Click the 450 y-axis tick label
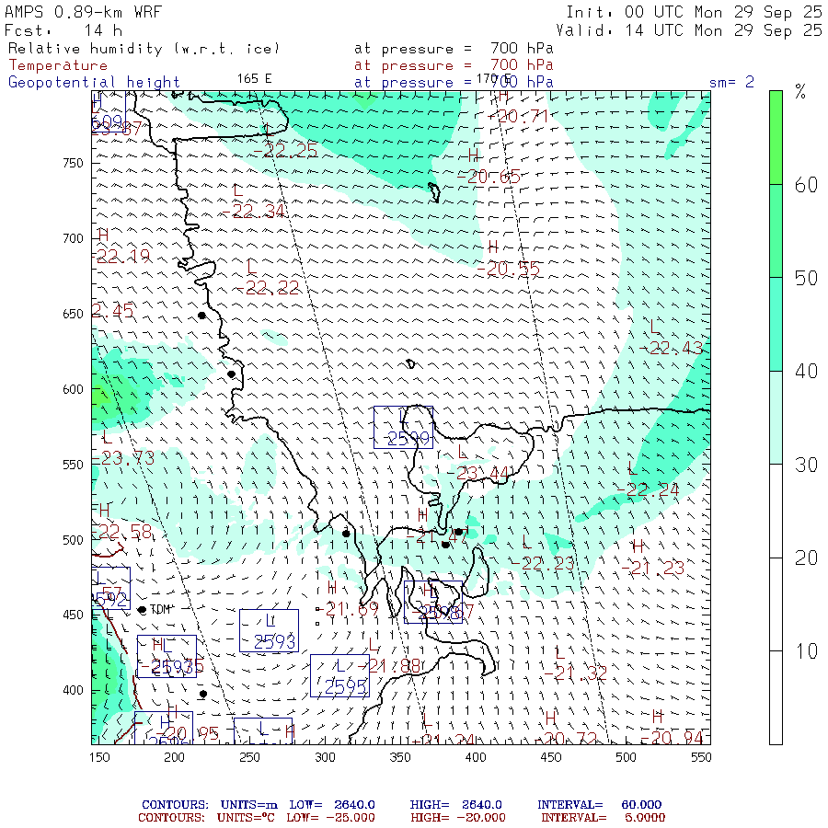 [73, 615]
